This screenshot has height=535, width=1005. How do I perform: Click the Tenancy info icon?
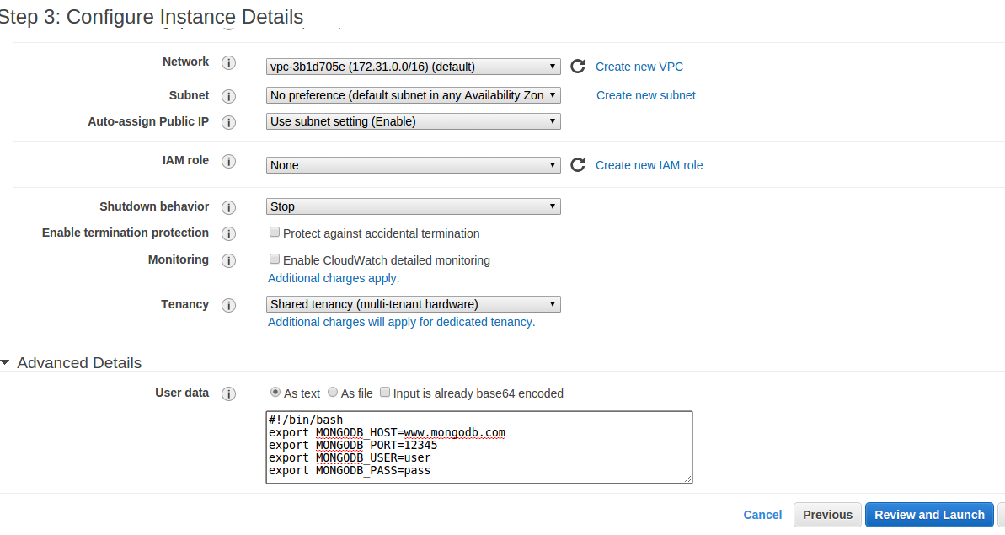point(228,305)
